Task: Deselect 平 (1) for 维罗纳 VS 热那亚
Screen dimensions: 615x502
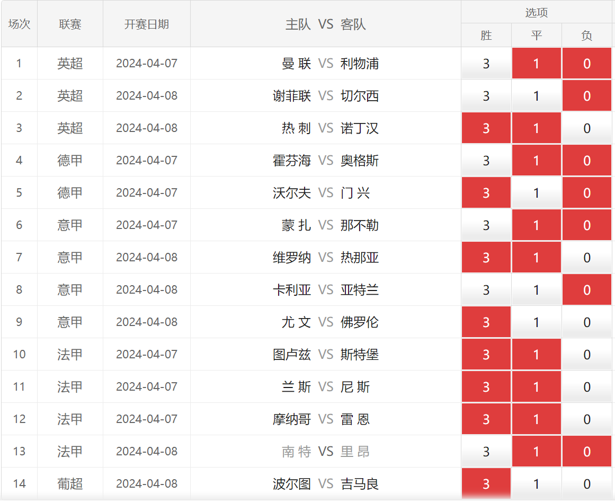Action: [537, 257]
